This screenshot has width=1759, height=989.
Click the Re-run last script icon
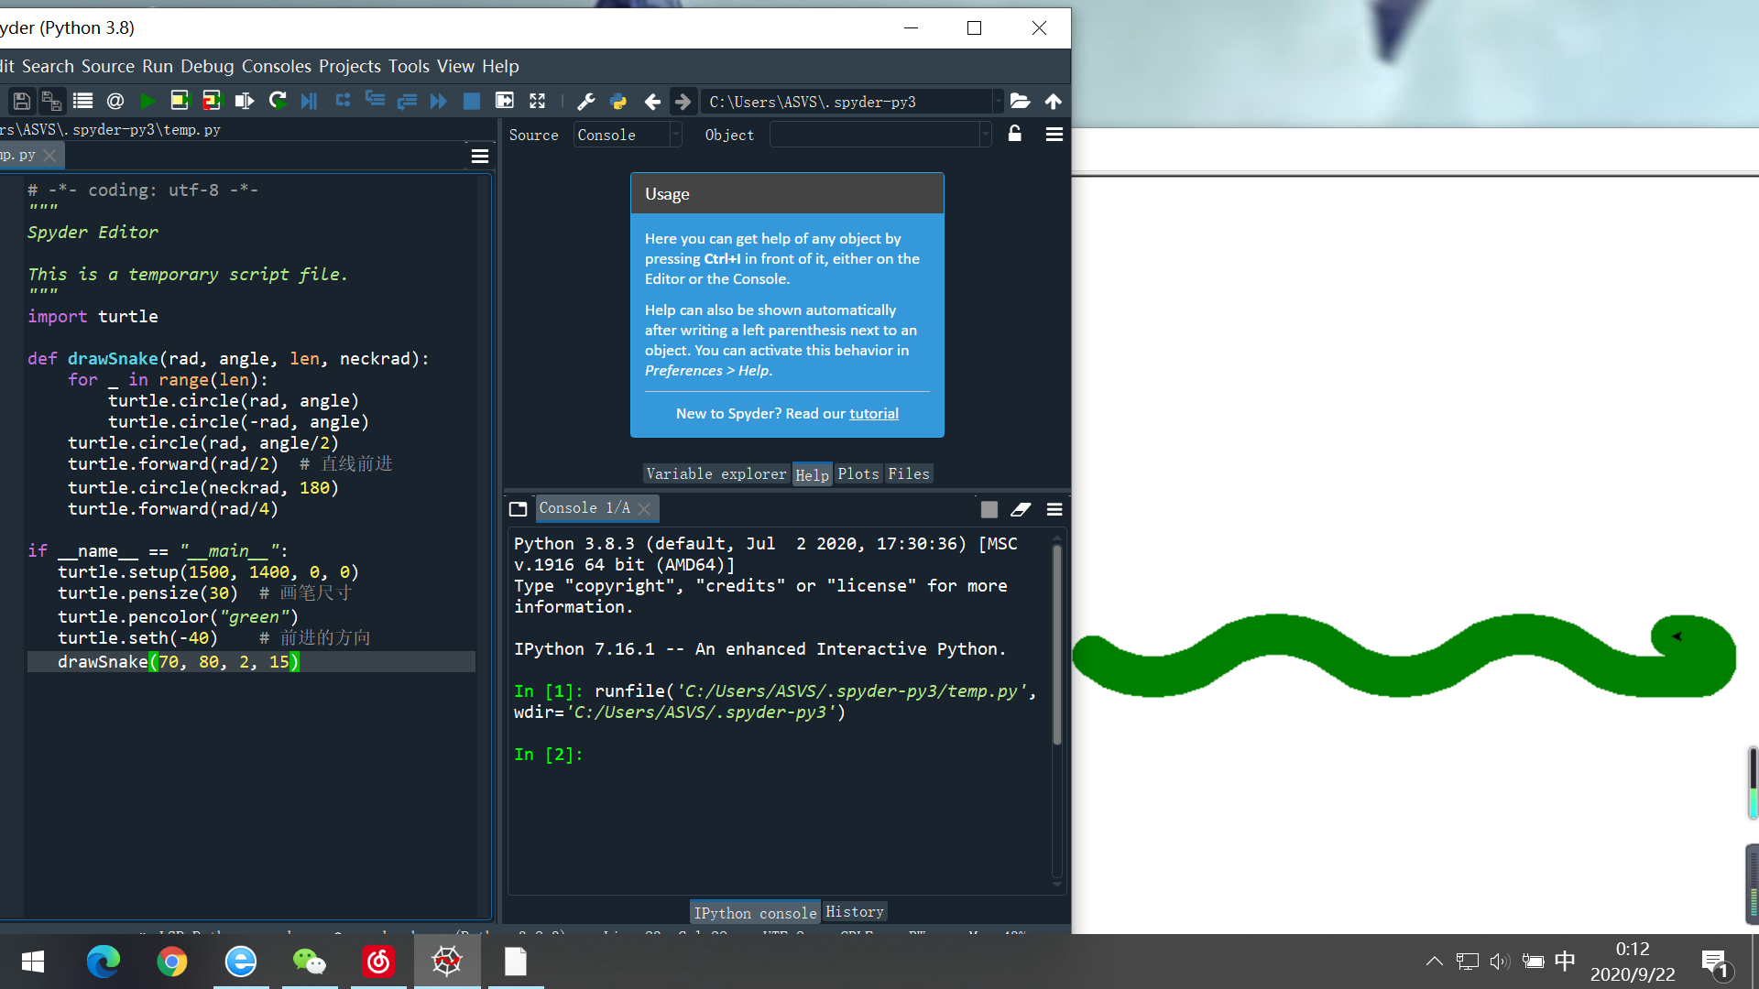(278, 102)
